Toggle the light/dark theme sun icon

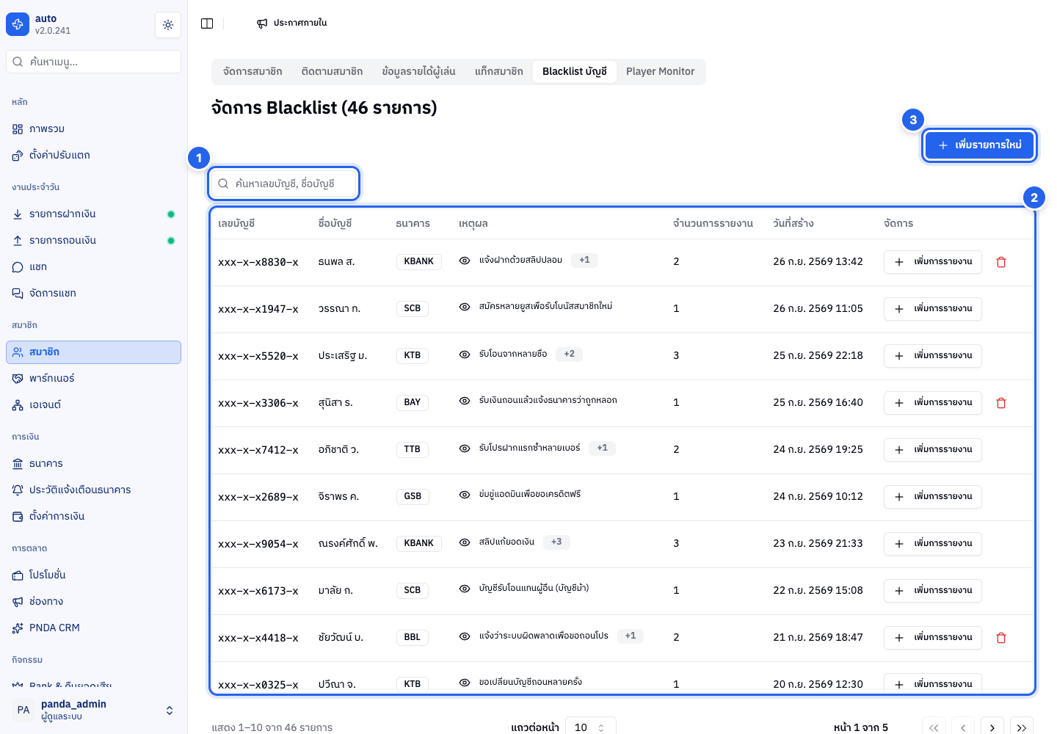[168, 25]
